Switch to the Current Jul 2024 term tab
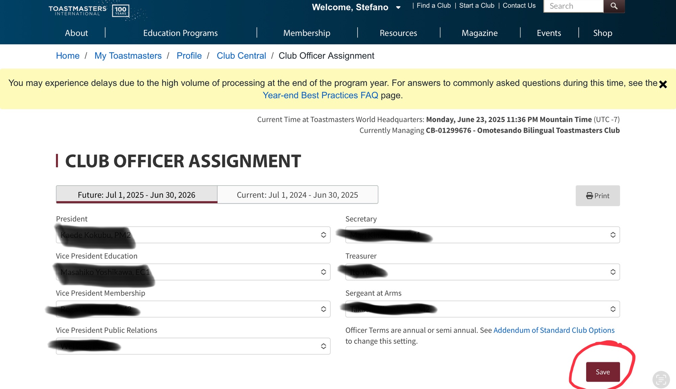Screen dimensions: 676x389 (297, 195)
